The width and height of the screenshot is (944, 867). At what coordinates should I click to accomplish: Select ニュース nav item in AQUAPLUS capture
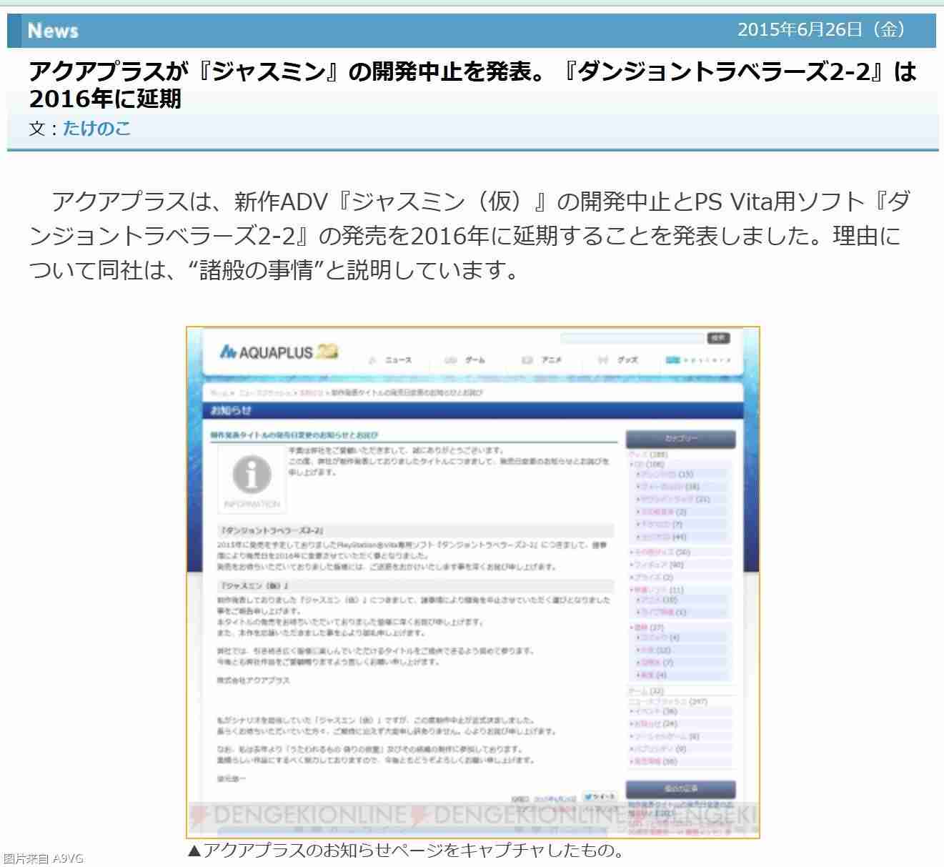390,360
